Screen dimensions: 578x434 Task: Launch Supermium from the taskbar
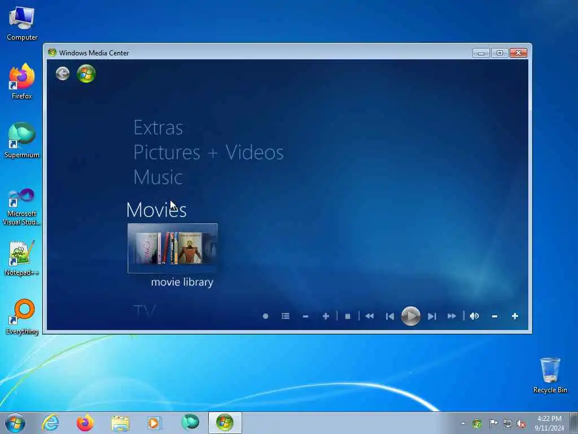coord(190,423)
